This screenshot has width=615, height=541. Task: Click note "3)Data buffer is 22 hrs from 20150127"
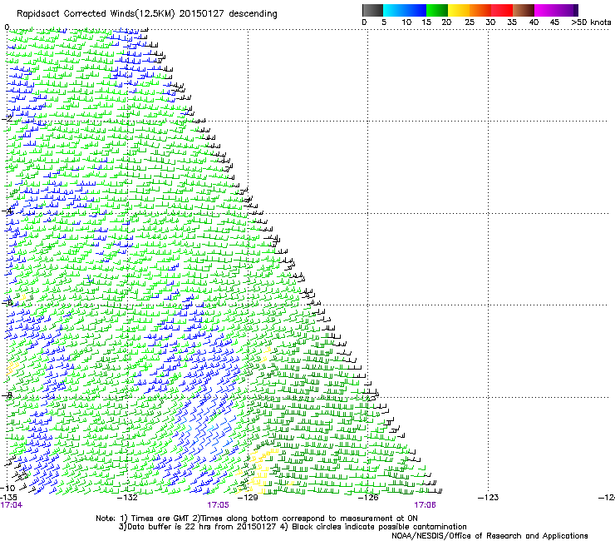pos(197,527)
